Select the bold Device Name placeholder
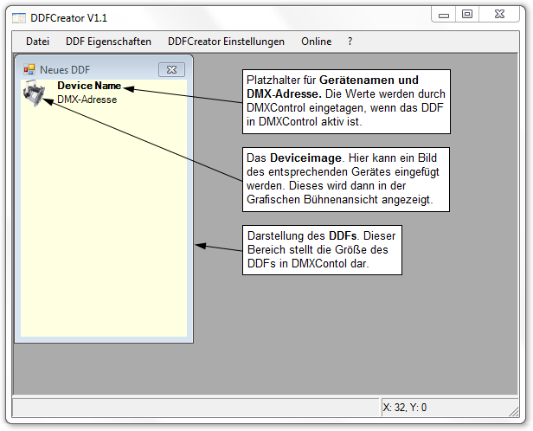This screenshot has height=431, width=533. 89,87
